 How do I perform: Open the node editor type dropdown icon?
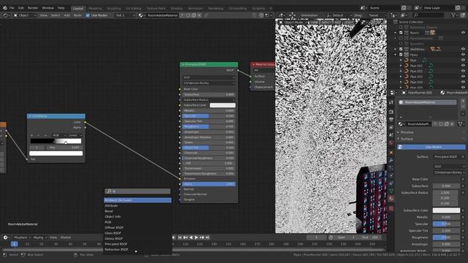(x=6, y=15)
